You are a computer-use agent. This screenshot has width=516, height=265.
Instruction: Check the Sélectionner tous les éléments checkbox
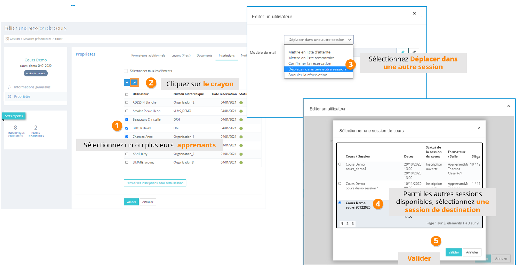(126, 71)
